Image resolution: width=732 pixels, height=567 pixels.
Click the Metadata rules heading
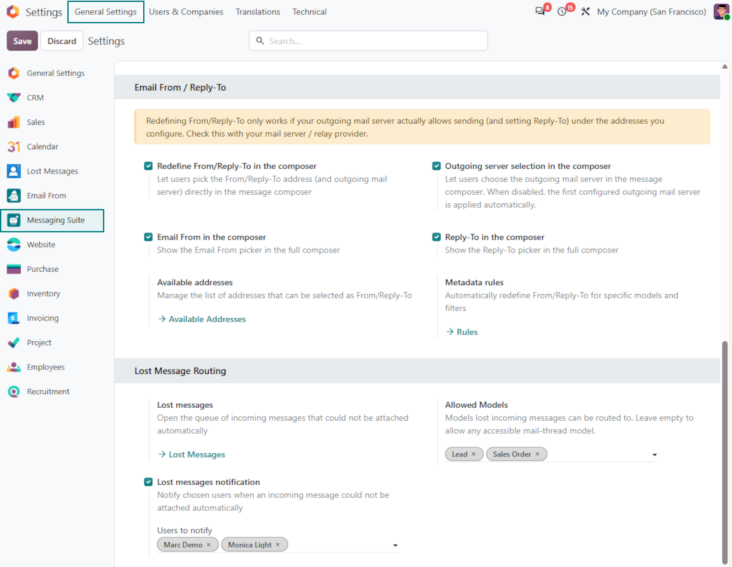[x=474, y=283]
